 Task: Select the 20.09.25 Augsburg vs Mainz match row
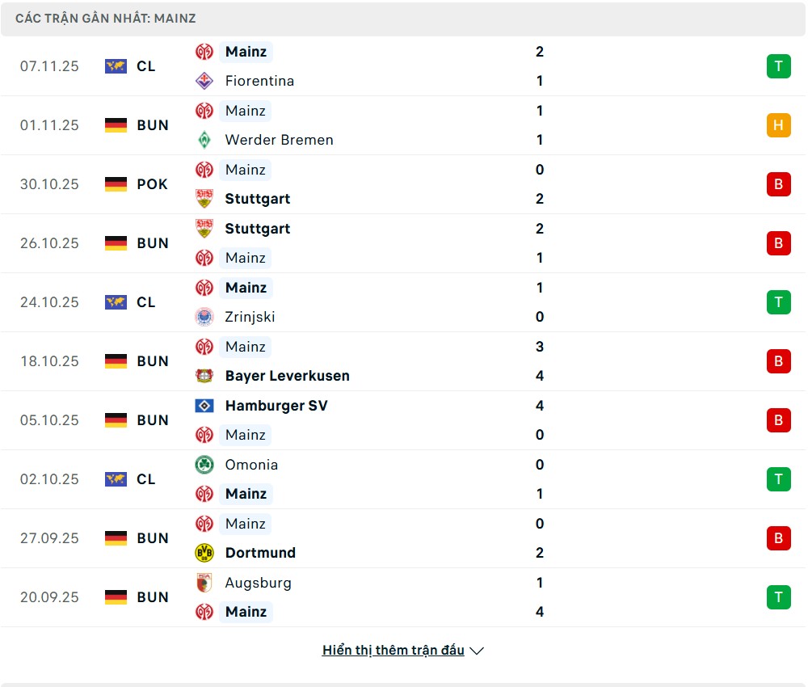[404, 597]
